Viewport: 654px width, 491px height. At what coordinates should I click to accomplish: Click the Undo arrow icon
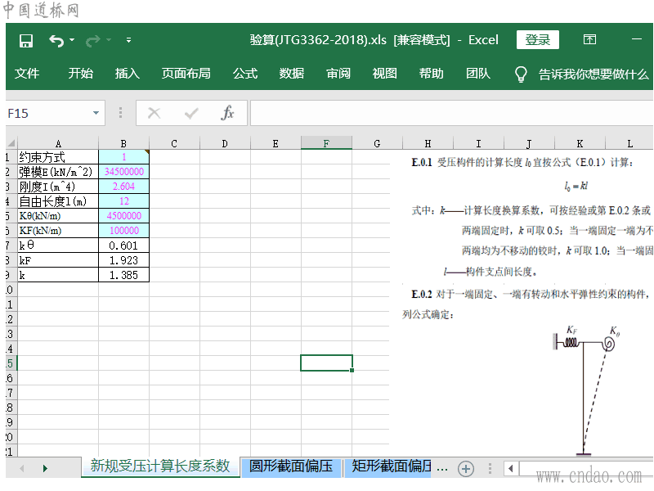coord(56,40)
